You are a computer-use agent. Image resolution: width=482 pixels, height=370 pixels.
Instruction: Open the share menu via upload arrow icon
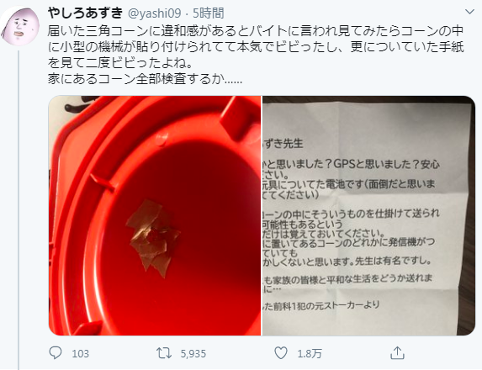click(x=397, y=353)
